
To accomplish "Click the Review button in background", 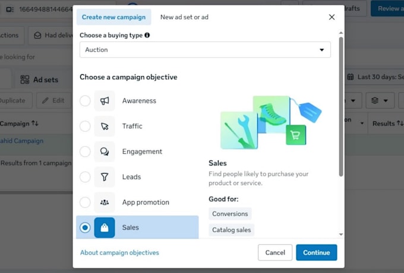I will (x=387, y=8).
